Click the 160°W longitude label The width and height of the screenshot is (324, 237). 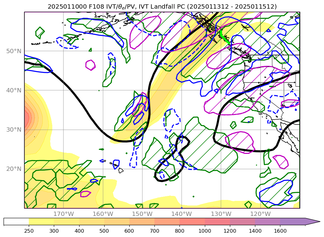[x=103, y=214]
